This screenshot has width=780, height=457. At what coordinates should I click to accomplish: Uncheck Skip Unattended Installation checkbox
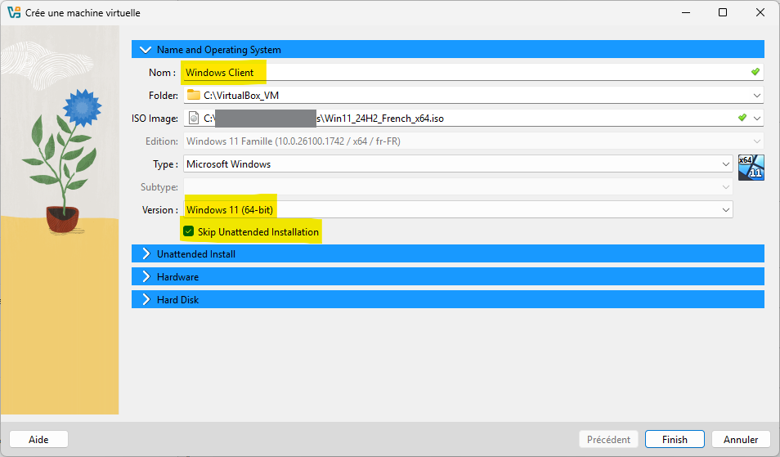point(189,231)
